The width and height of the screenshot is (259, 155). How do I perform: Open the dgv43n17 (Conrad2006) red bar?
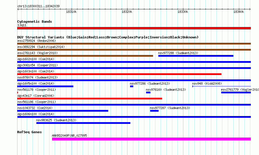(90, 99)
